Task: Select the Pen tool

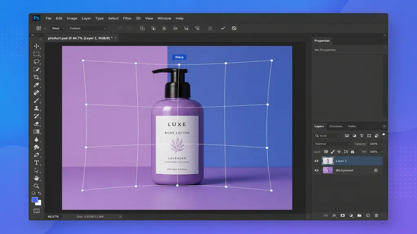Action: (36, 155)
